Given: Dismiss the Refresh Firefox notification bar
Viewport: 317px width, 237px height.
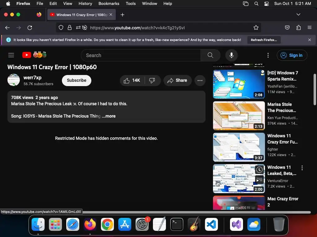Looking at the screenshot, I should [310, 40].
